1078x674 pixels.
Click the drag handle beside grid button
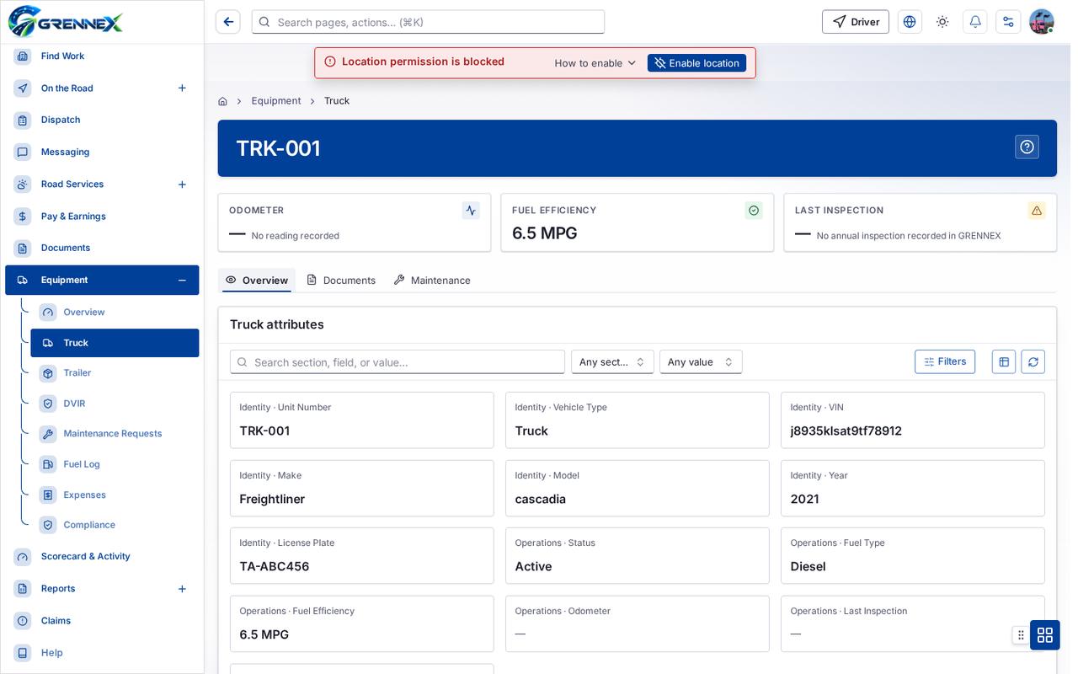click(x=1021, y=635)
